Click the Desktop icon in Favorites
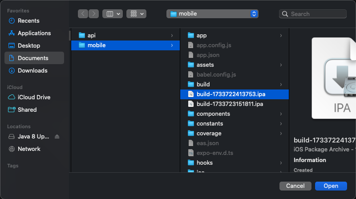The height and width of the screenshot is (199, 356). click(x=12, y=46)
